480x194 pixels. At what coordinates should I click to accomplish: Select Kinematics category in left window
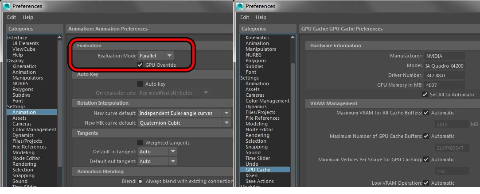[24, 66]
